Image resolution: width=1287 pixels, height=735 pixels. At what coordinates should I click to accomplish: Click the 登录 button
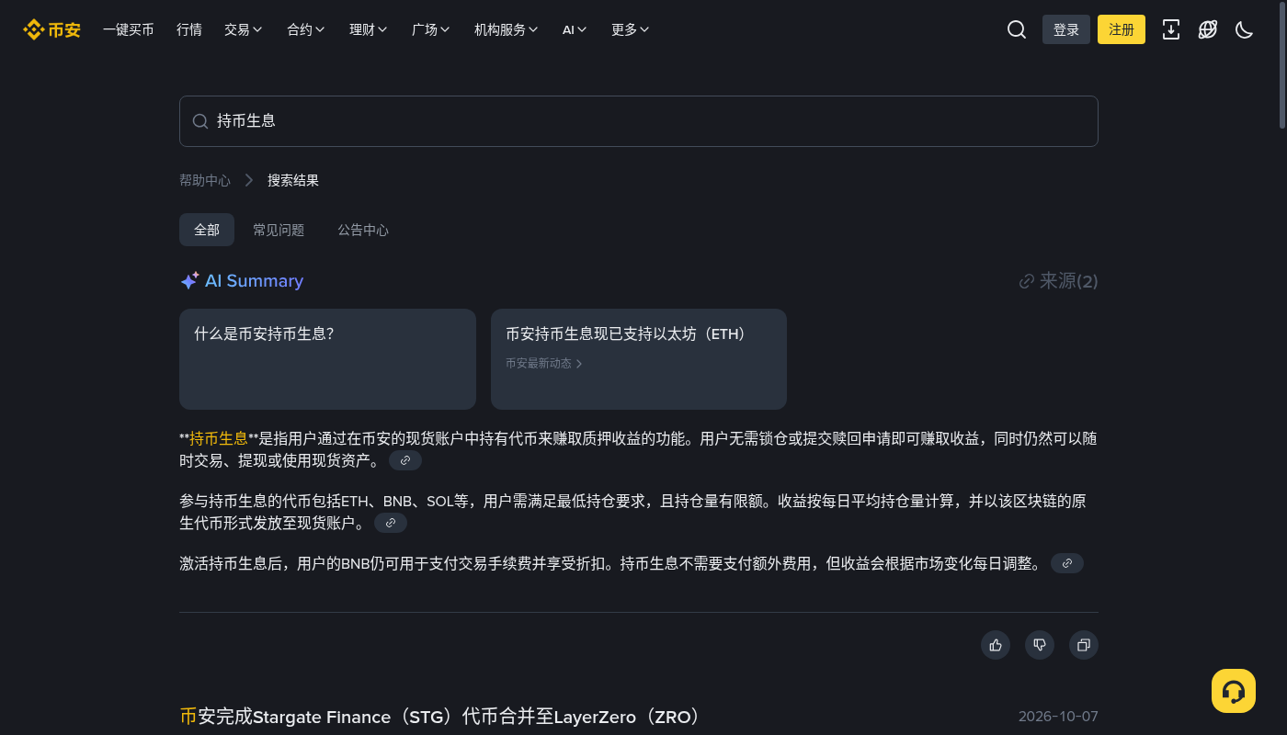coord(1066,29)
